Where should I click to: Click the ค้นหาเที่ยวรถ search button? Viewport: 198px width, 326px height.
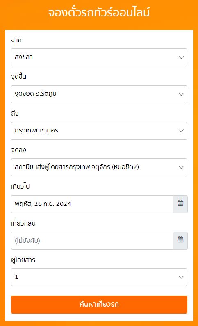99,305
